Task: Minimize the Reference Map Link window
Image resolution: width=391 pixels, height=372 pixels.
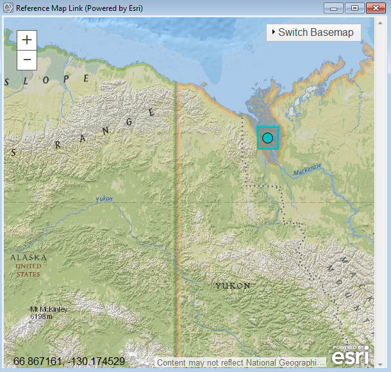Action: 333,8
